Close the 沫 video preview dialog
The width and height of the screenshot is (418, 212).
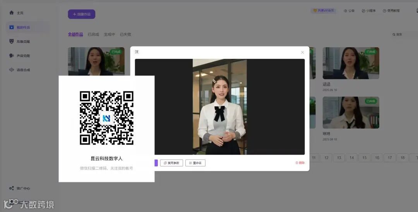(302, 52)
